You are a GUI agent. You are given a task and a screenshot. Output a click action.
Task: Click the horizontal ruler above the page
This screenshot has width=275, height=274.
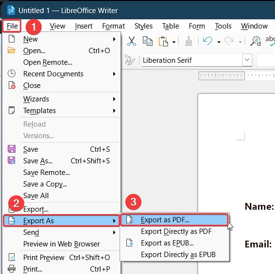[237, 76]
